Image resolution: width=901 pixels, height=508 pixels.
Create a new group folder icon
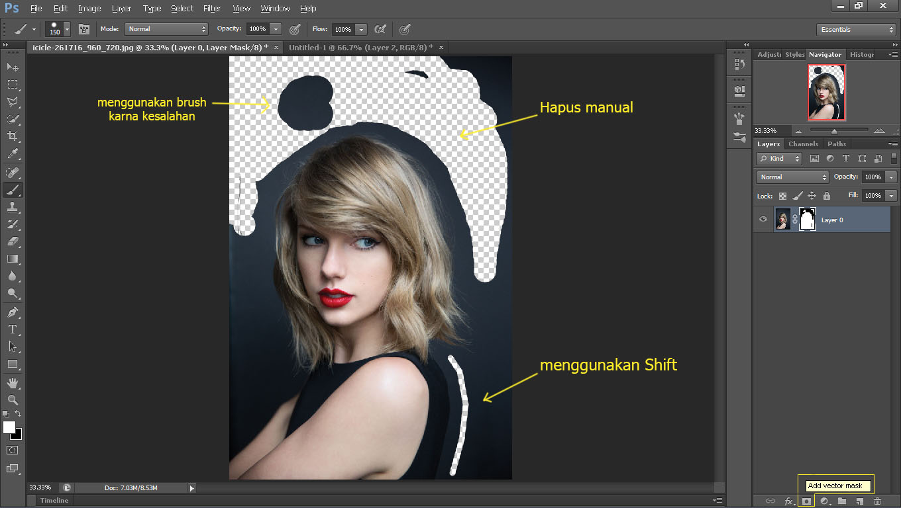[842, 501]
